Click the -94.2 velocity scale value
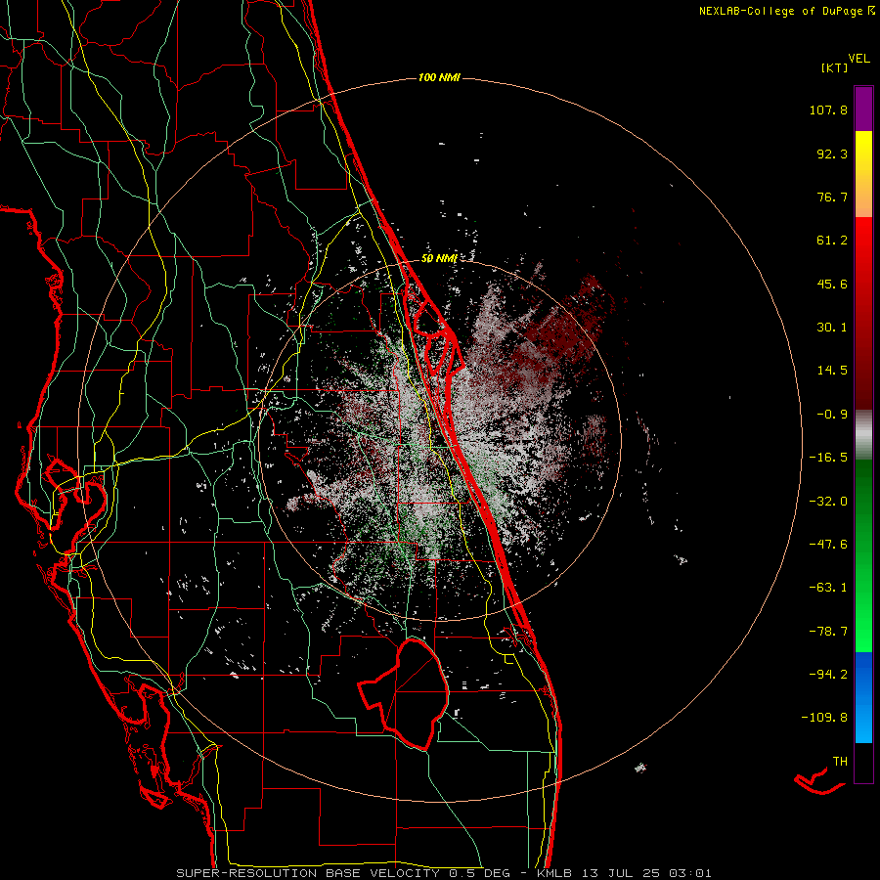The image size is (880, 880). [x=828, y=674]
